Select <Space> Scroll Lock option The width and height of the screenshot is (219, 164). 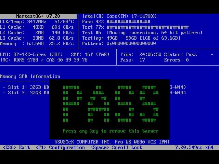[x=116, y=147]
